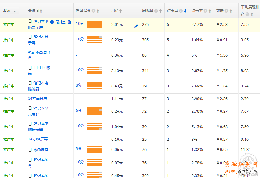Screen dimensions: 260x178
Task: Click help icon next to 展现量 header
Action: pos(156,11)
